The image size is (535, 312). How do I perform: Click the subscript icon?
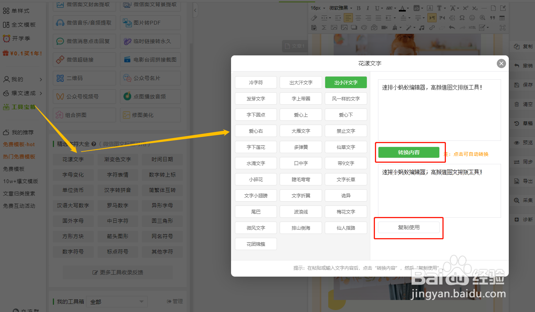[x=475, y=8]
